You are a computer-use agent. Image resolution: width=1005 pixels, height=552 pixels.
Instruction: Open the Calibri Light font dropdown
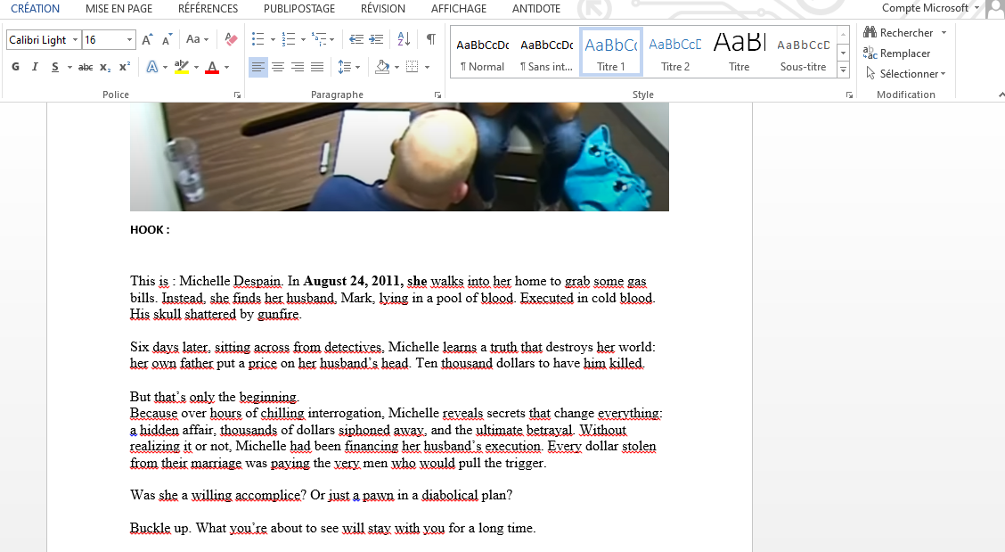click(75, 39)
